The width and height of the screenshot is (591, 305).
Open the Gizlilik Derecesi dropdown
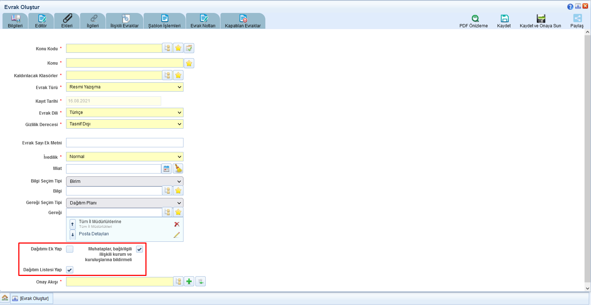point(125,124)
